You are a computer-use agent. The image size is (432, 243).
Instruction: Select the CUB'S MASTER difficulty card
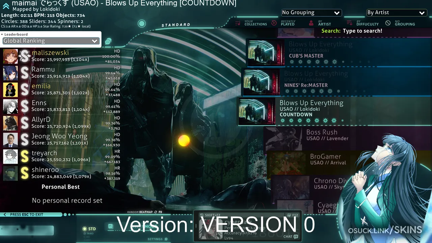click(x=339, y=53)
